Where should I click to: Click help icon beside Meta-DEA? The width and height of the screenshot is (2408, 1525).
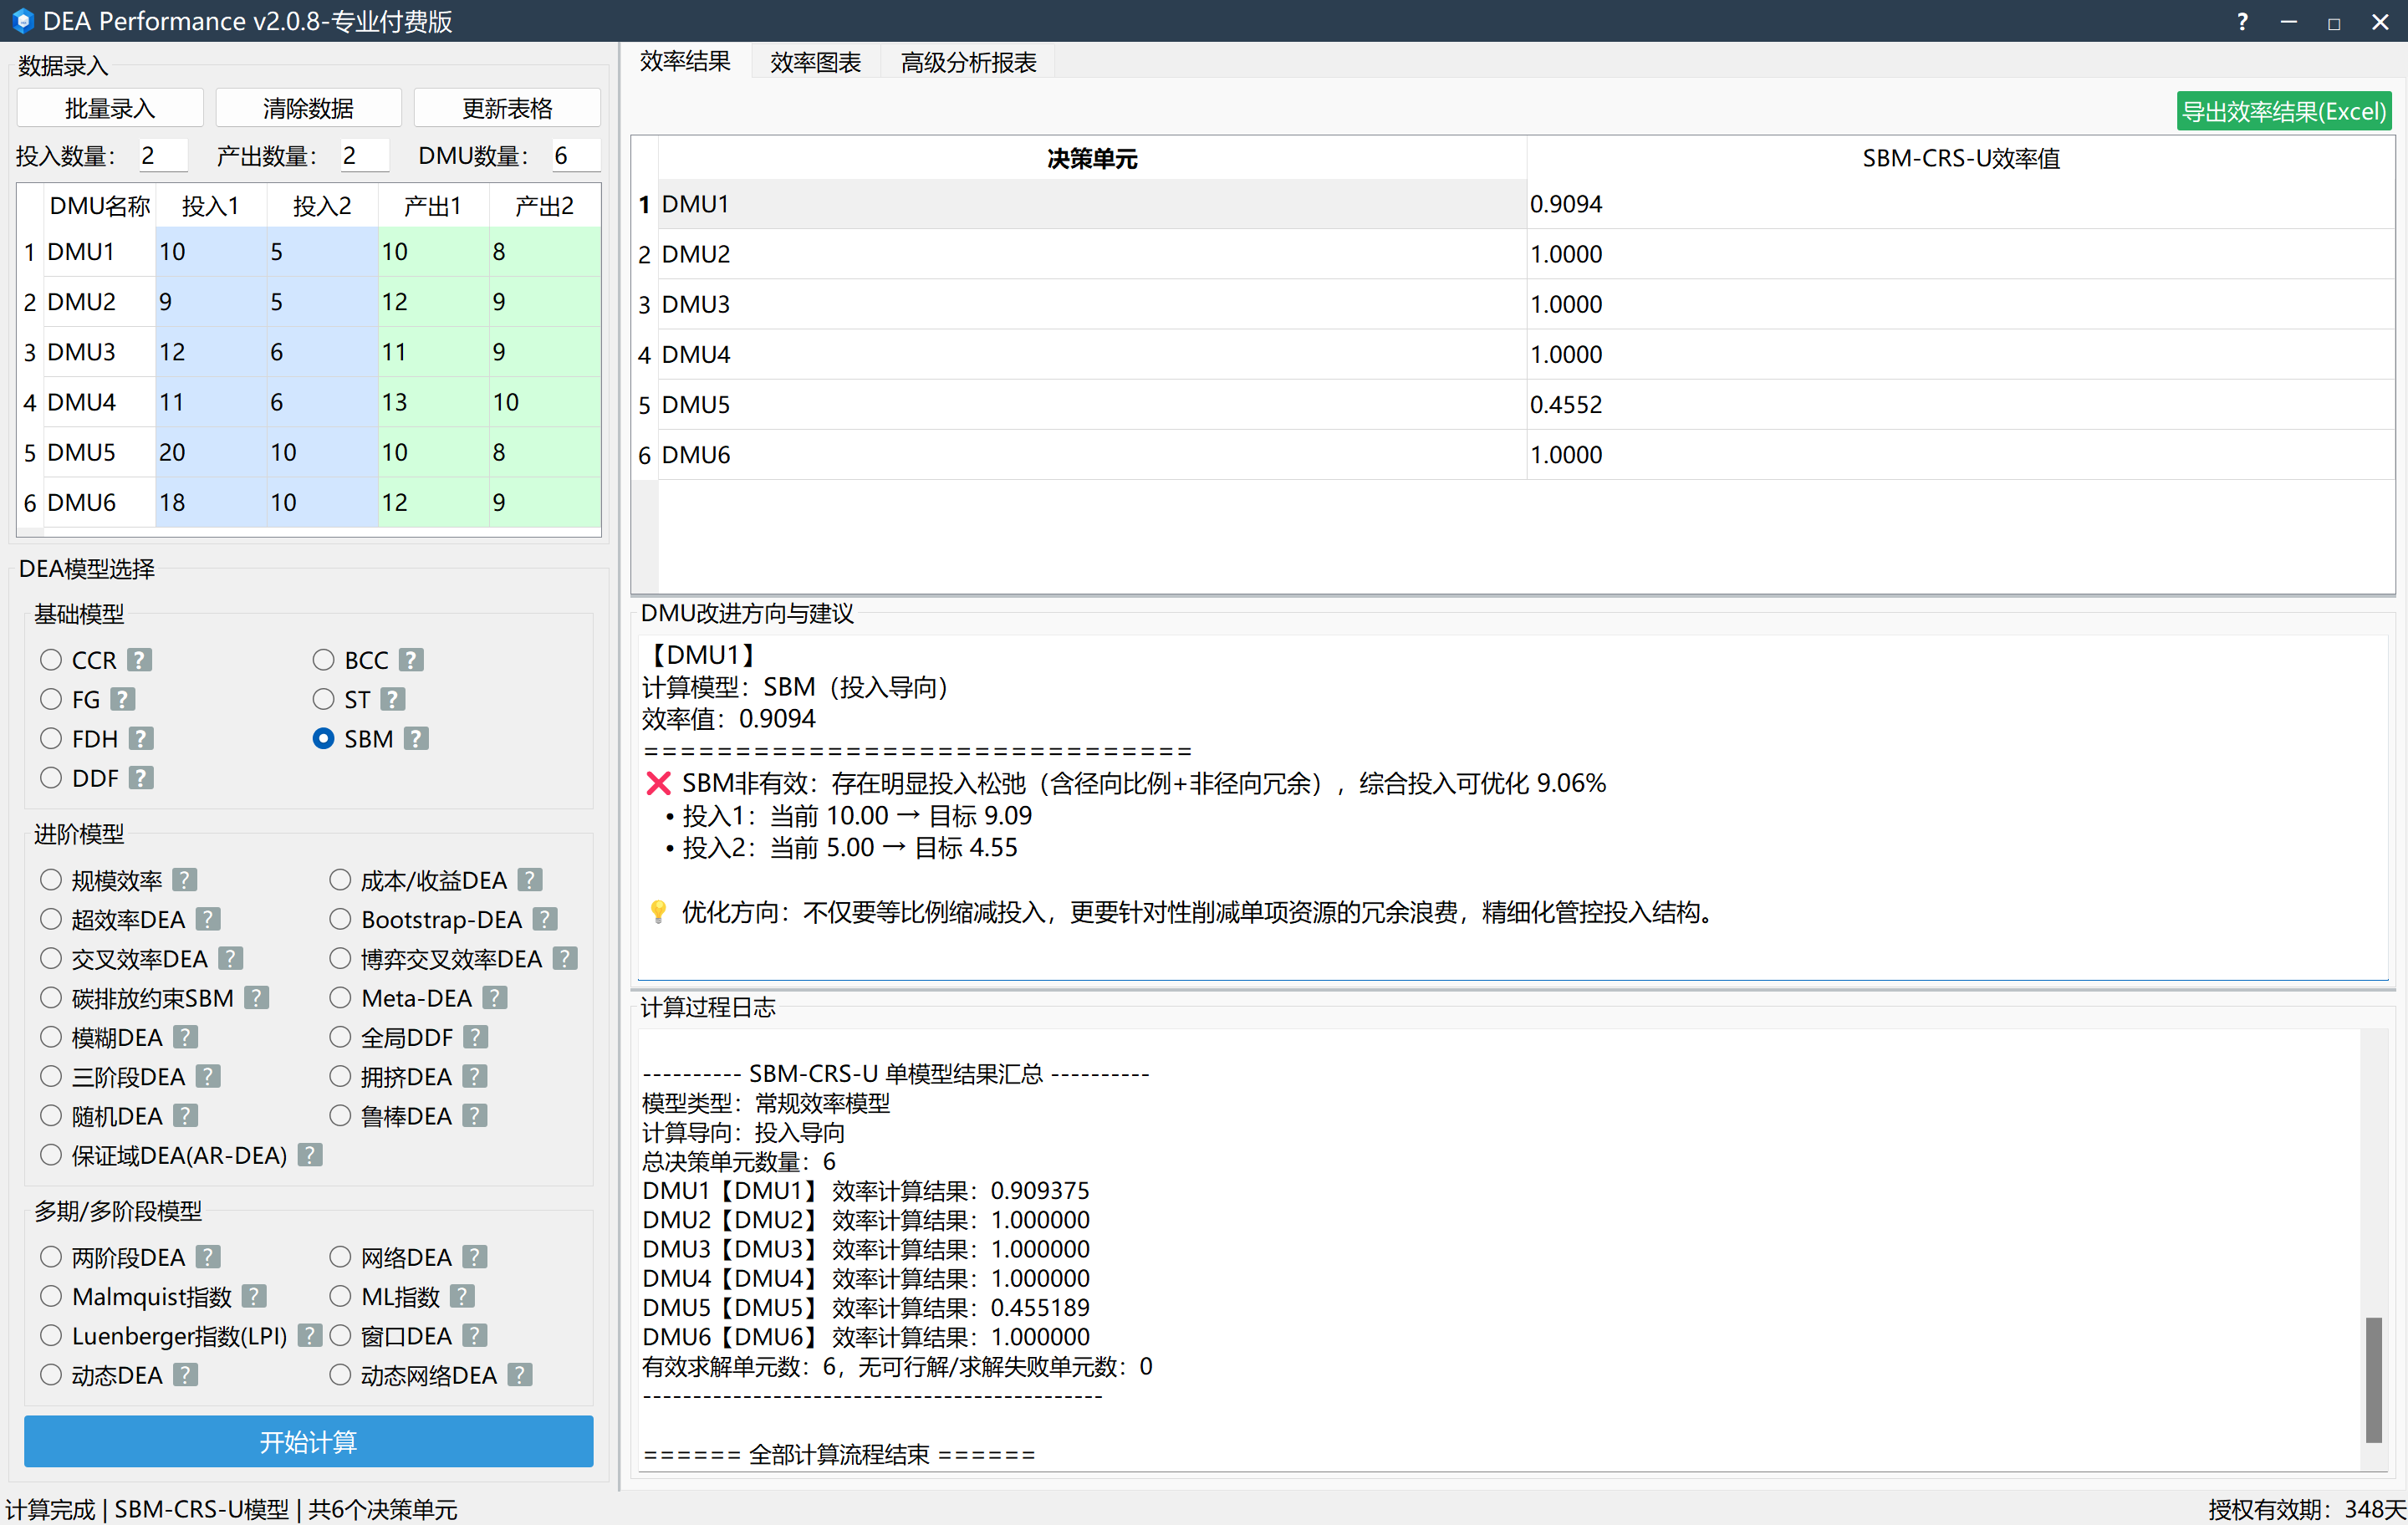[x=495, y=997]
